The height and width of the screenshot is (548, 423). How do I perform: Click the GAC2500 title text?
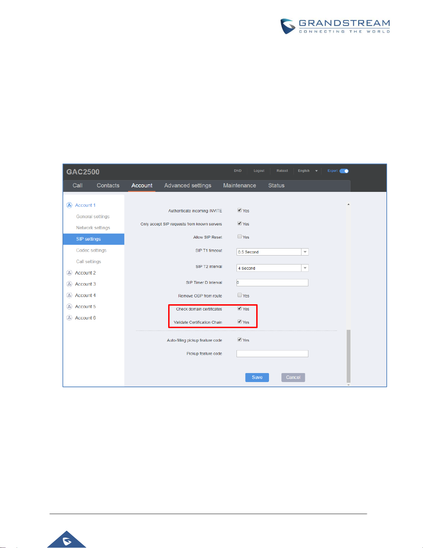tap(83, 172)
